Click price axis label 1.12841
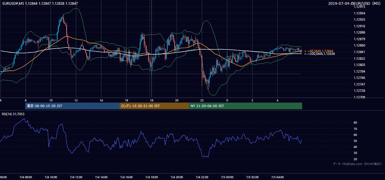 (x=359, y=52)
